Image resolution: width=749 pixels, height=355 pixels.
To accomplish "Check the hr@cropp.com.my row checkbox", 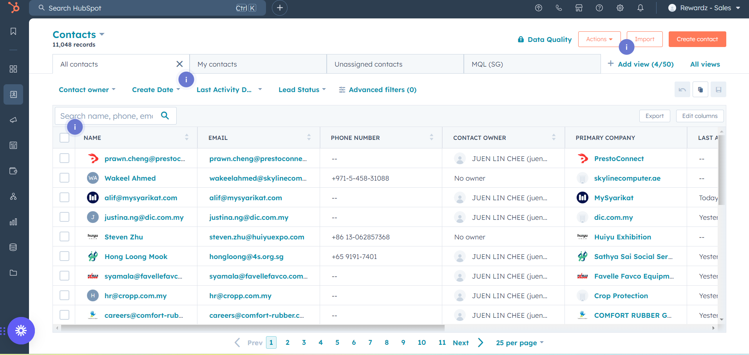I will (65, 295).
